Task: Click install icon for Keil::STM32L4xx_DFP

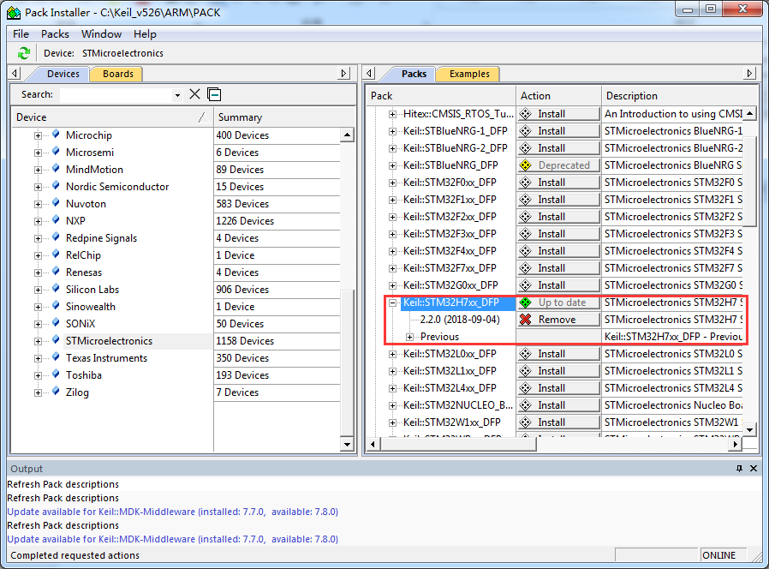Action: point(526,388)
